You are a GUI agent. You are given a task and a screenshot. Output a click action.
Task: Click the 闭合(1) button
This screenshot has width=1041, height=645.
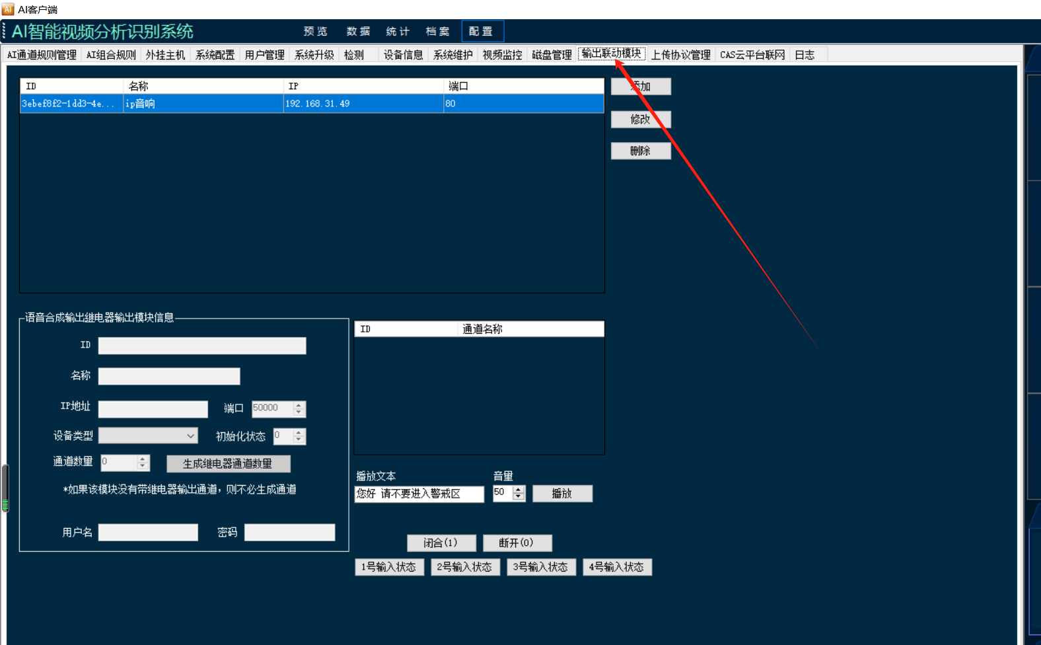pyautogui.click(x=441, y=543)
